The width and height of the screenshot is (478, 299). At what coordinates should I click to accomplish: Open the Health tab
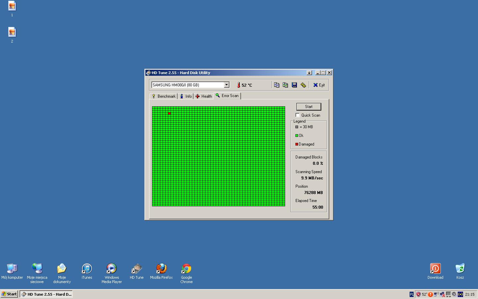(204, 96)
